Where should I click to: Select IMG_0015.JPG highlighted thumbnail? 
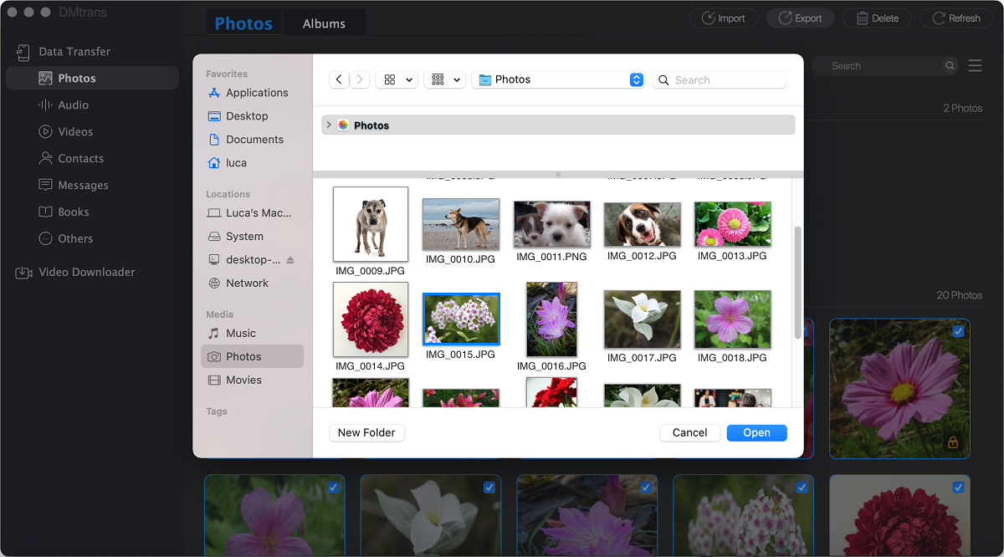(461, 319)
